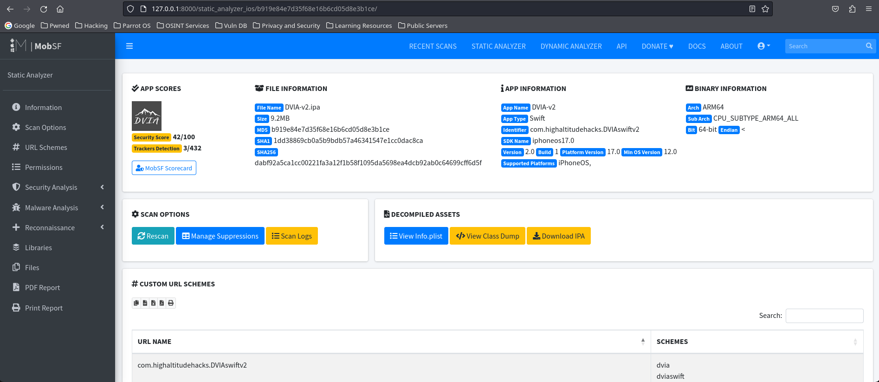
Task: Focus the navbar Search field
Action: tap(825, 46)
